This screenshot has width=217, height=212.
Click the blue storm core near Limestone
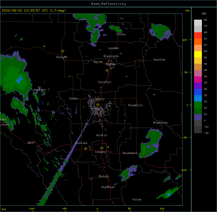[x=19, y=80]
